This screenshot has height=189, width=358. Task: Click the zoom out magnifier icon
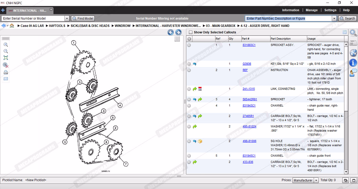(6, 51)
